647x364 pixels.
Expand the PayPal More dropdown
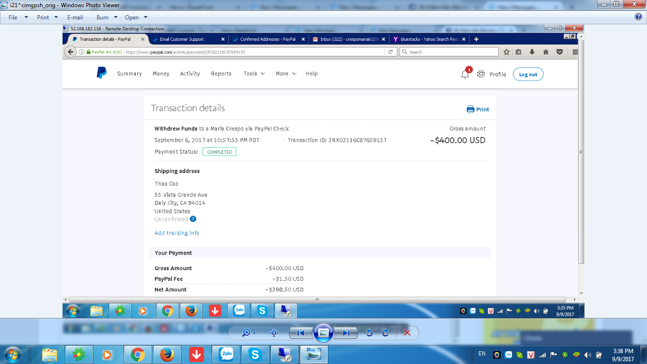tap(286, 73)
